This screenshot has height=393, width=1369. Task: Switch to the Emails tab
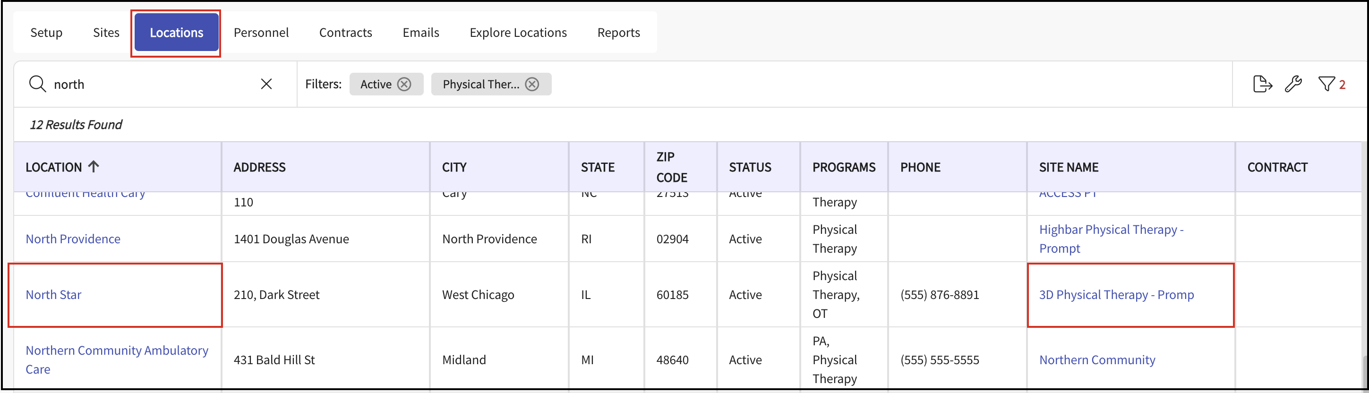421,33
